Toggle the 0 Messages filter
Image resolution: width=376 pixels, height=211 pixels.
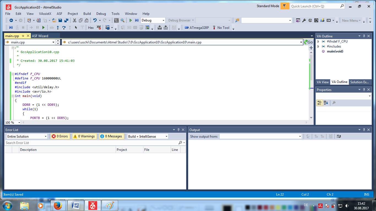pos(111,136)
